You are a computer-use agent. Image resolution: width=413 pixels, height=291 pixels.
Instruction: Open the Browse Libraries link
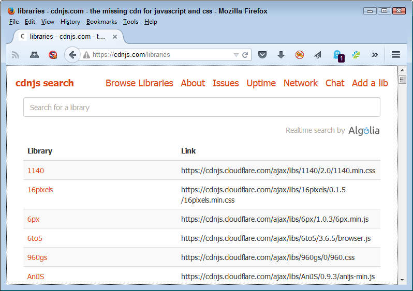coord(139,83)
